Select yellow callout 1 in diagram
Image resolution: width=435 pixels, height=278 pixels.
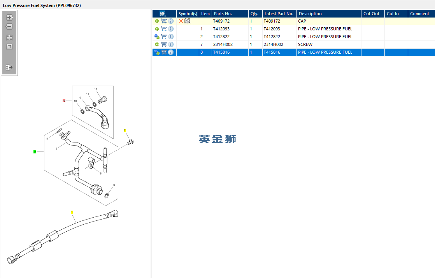(72, 212)
